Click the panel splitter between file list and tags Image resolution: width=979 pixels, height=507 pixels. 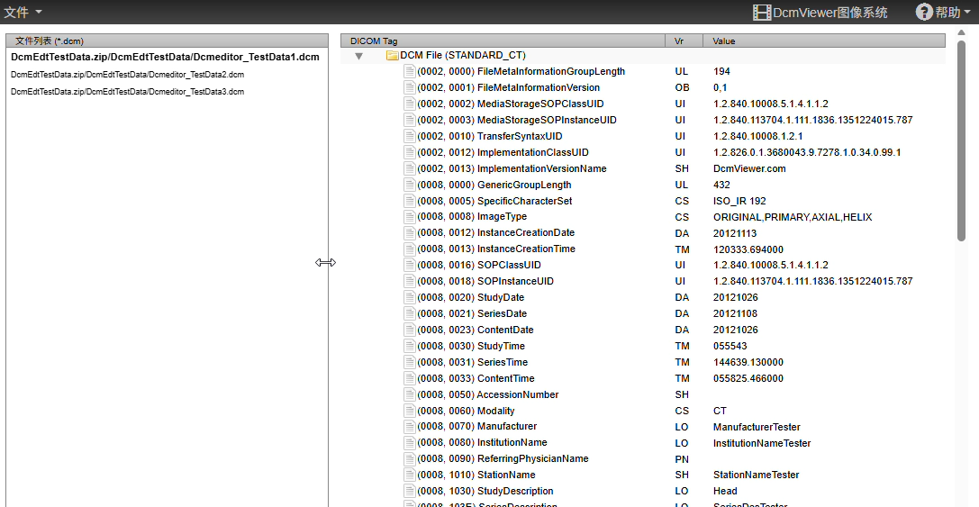point(334,262)
